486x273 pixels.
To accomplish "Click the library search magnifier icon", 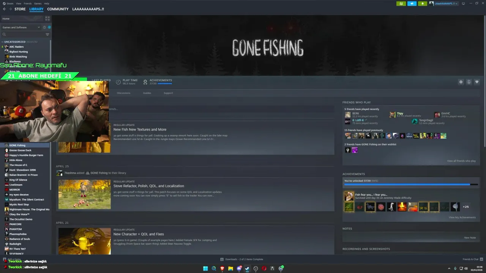I will tap(4, 35).
